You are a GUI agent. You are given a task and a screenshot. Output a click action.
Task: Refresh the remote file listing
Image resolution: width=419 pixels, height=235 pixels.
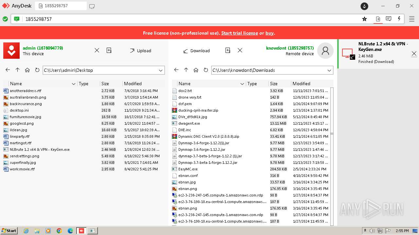click(x=206, y=70)
